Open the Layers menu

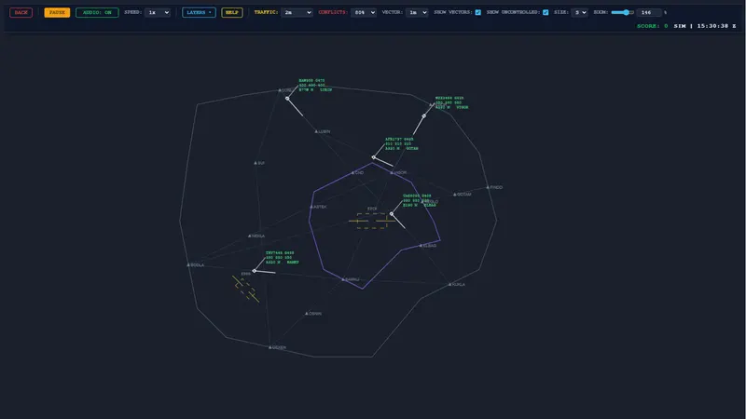(x=199, y=12)
